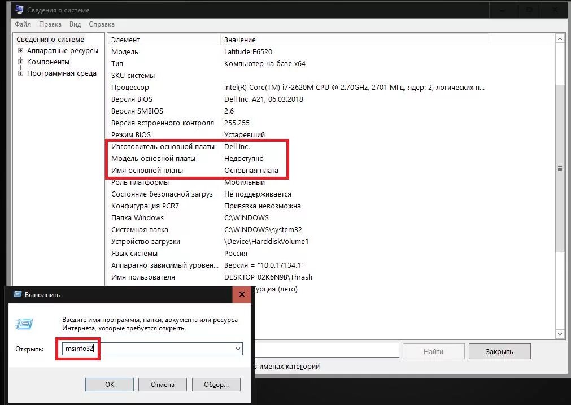Image resolution: width=571 pixels, height=405 pixels.
Task: Expand Аппаратные ресурсы tree node
Action: [x=21, y=51]
